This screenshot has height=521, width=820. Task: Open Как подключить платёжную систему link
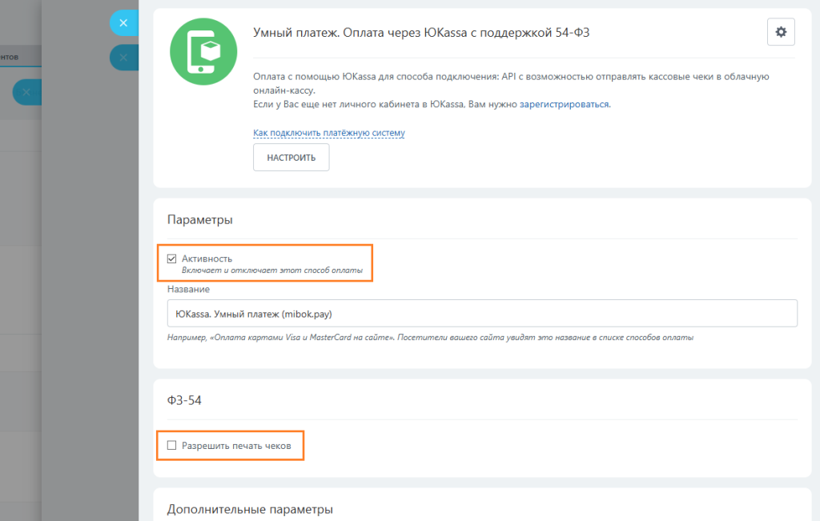tap(329, 133)
